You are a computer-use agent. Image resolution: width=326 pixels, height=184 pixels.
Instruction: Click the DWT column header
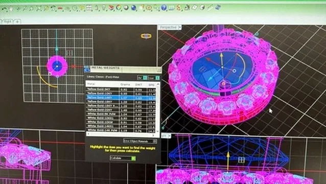138,85
